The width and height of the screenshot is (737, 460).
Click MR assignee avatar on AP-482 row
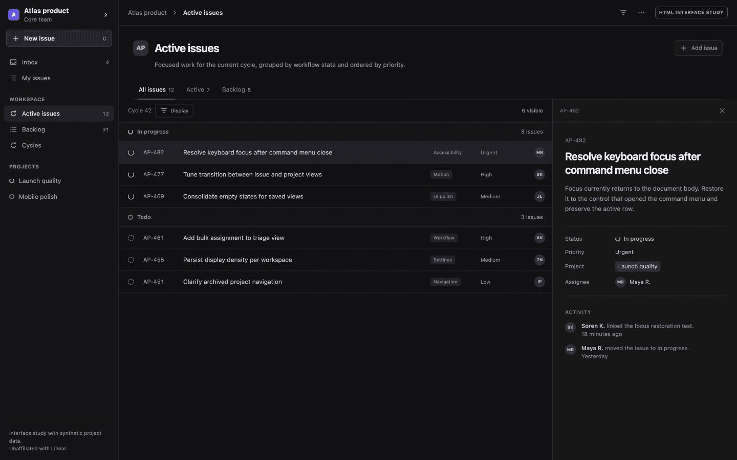pyautogui.click(x=539, y=153)
